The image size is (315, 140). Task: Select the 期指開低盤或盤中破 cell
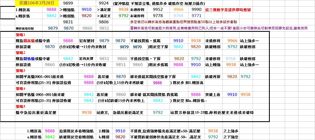pyautogui.click(x=33, y=59)
